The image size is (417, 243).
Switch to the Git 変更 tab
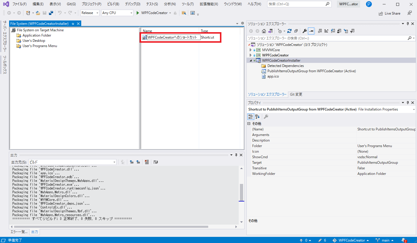coord(296,94)
